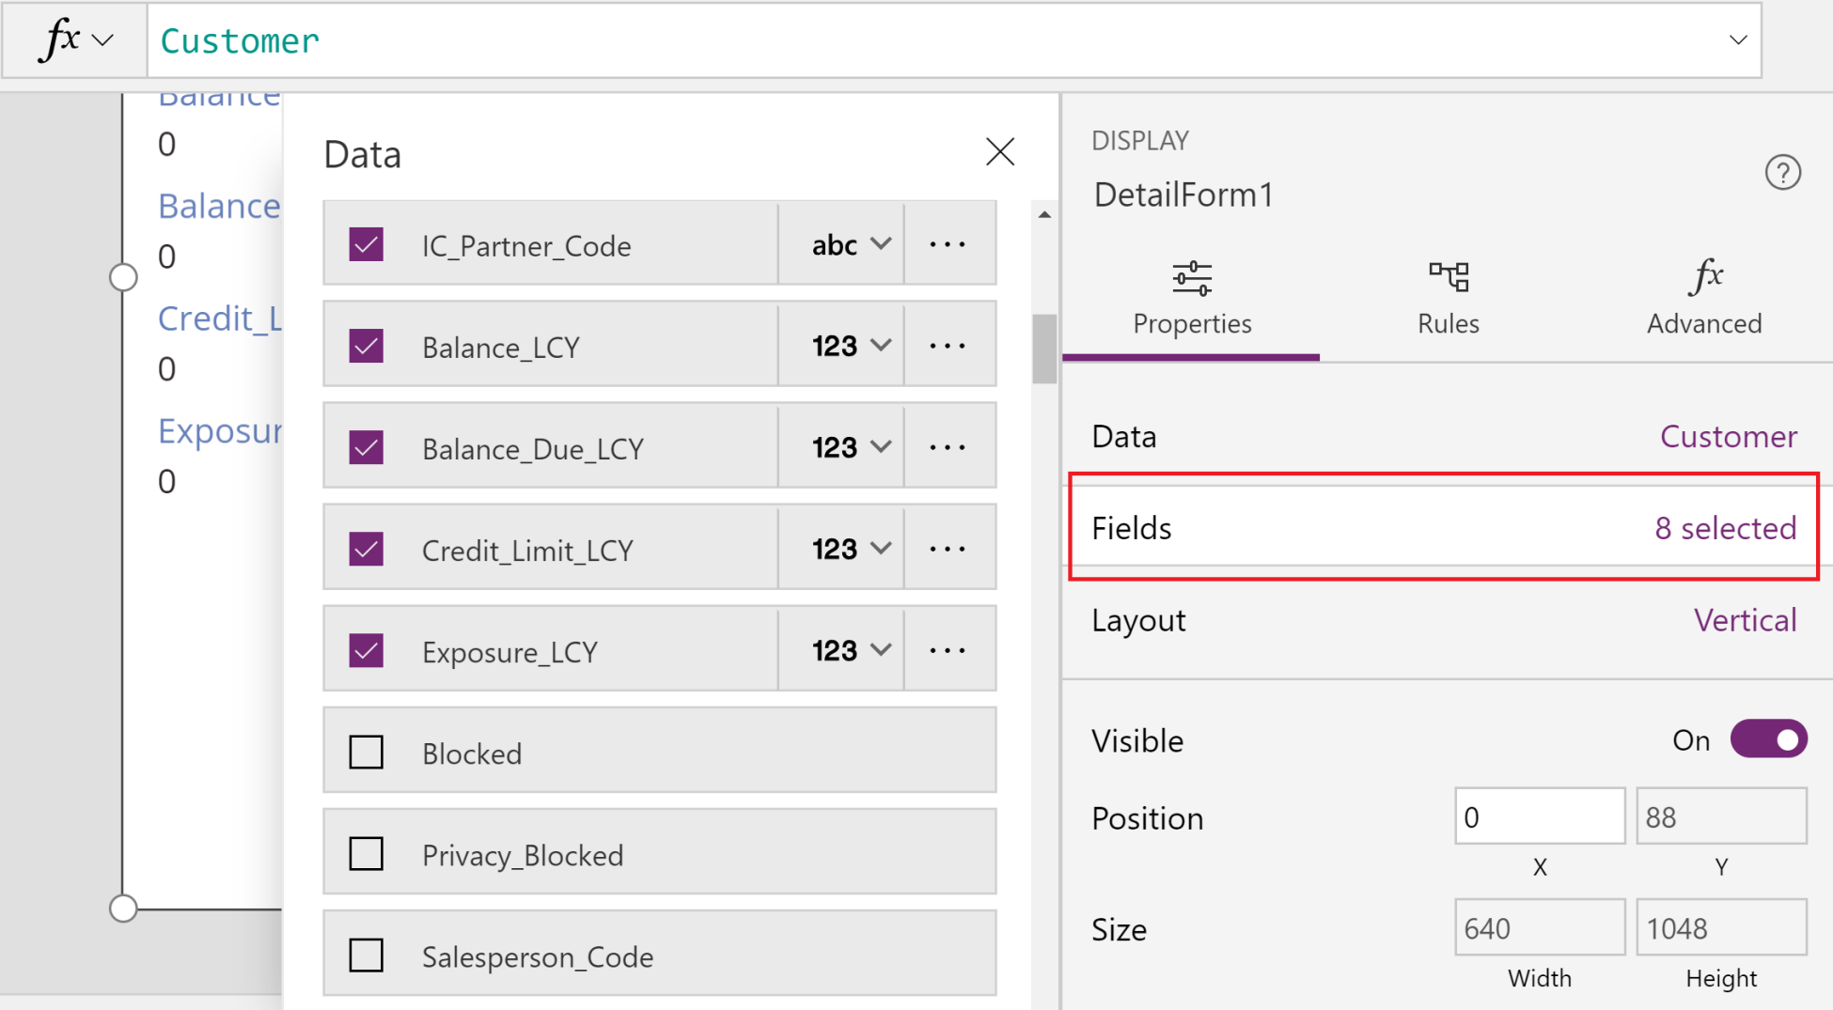Close the Data fields panel
This screenshot has height=1010, width=1833.
coord(1000,151)
